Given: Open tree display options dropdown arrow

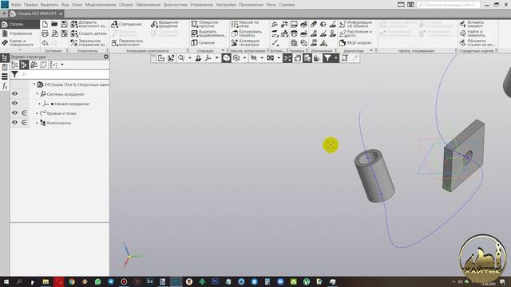Looking at the screenshot, I should click(62, 65).
